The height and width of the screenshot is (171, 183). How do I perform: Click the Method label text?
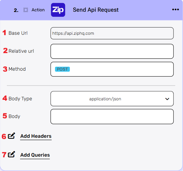(17, 69)
